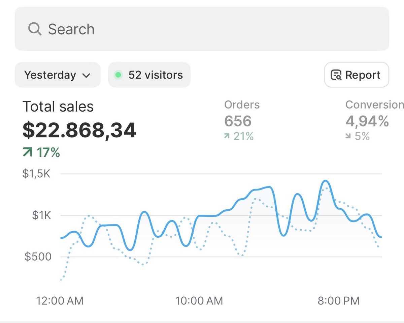Click the green live visitors dot
This screenshot has height=323, width=404.
118,75
